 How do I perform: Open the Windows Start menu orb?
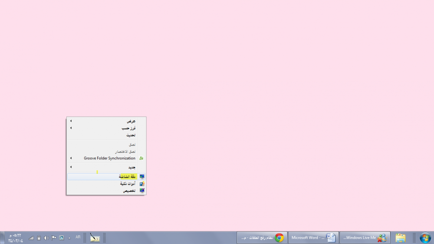coord(425,237)
